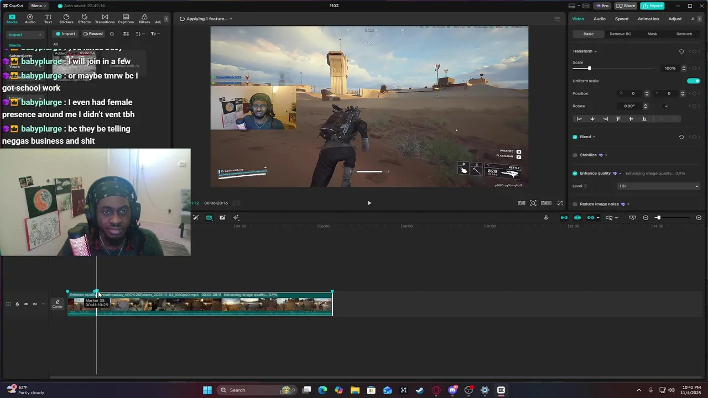The height and width of the screenshot is (398, 708).
Task: Click the Share button
Action: 626,6
